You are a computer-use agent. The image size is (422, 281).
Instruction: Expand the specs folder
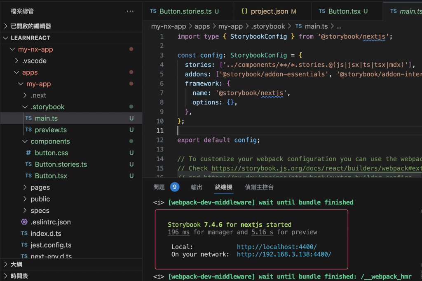(x=25, y=210)
